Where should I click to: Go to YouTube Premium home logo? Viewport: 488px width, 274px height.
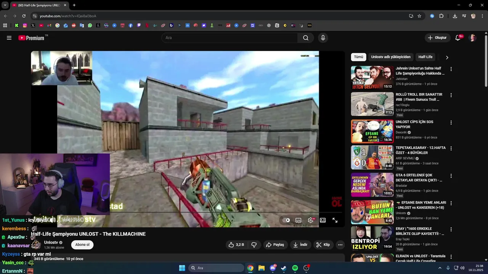tap(31, 38)
